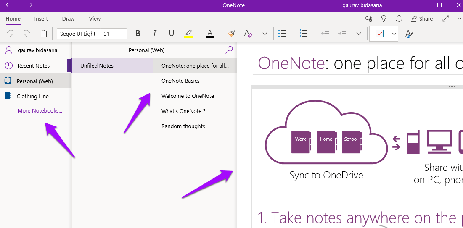Open the gaurav bidasaria account entry in the sidebar

click(36, 50)
